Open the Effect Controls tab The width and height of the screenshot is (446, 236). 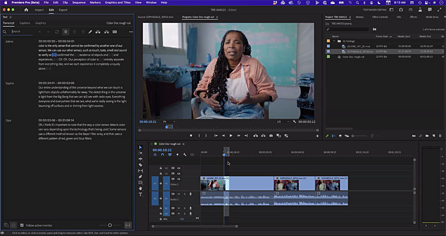pos(380,17)
